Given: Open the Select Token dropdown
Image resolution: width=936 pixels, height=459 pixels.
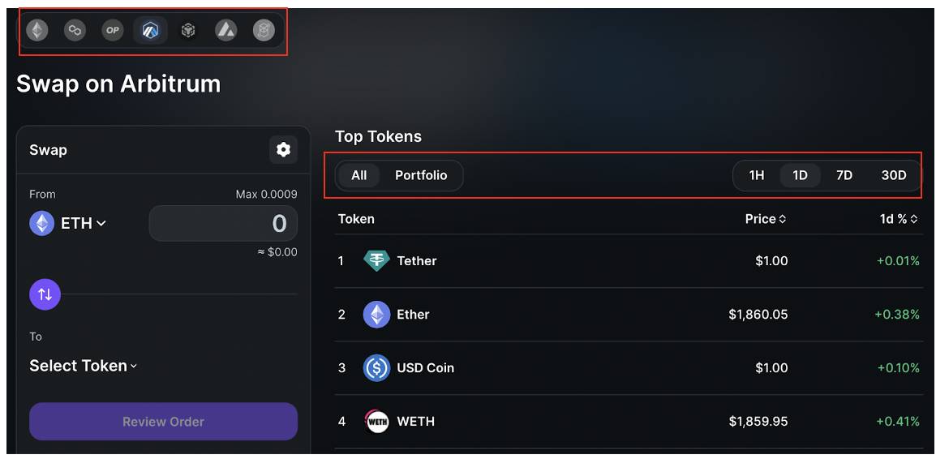Looking at the screenshot, I should click(x=83, y=365).
